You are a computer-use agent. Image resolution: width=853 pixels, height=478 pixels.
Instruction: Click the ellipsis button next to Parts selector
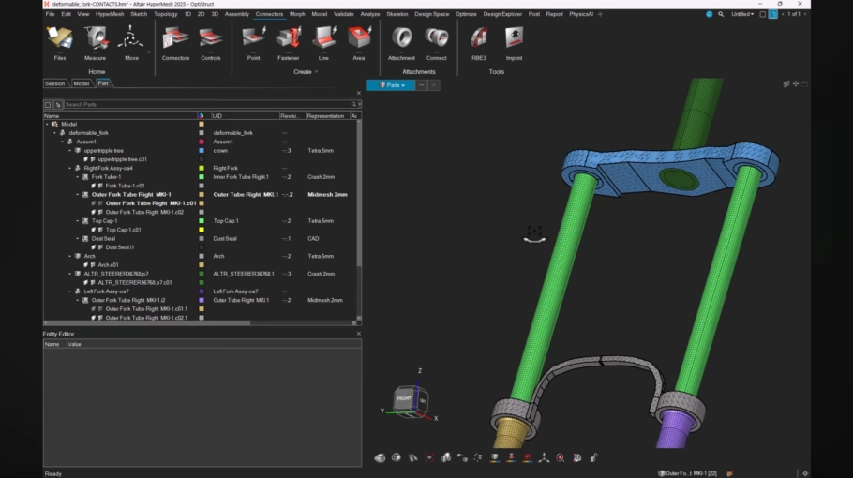point(422,85)
